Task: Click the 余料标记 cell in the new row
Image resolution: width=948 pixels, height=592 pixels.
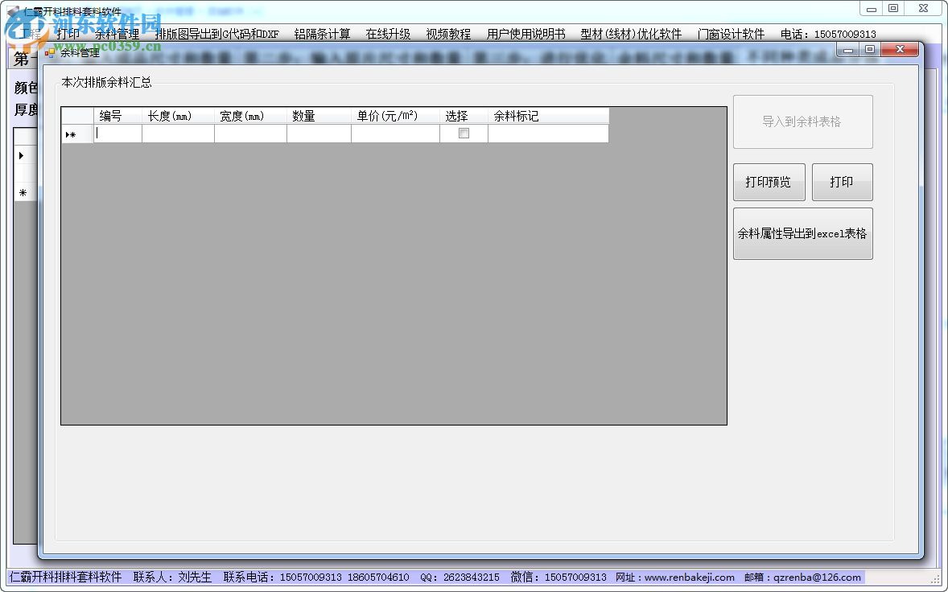Action: pos(548,134)
